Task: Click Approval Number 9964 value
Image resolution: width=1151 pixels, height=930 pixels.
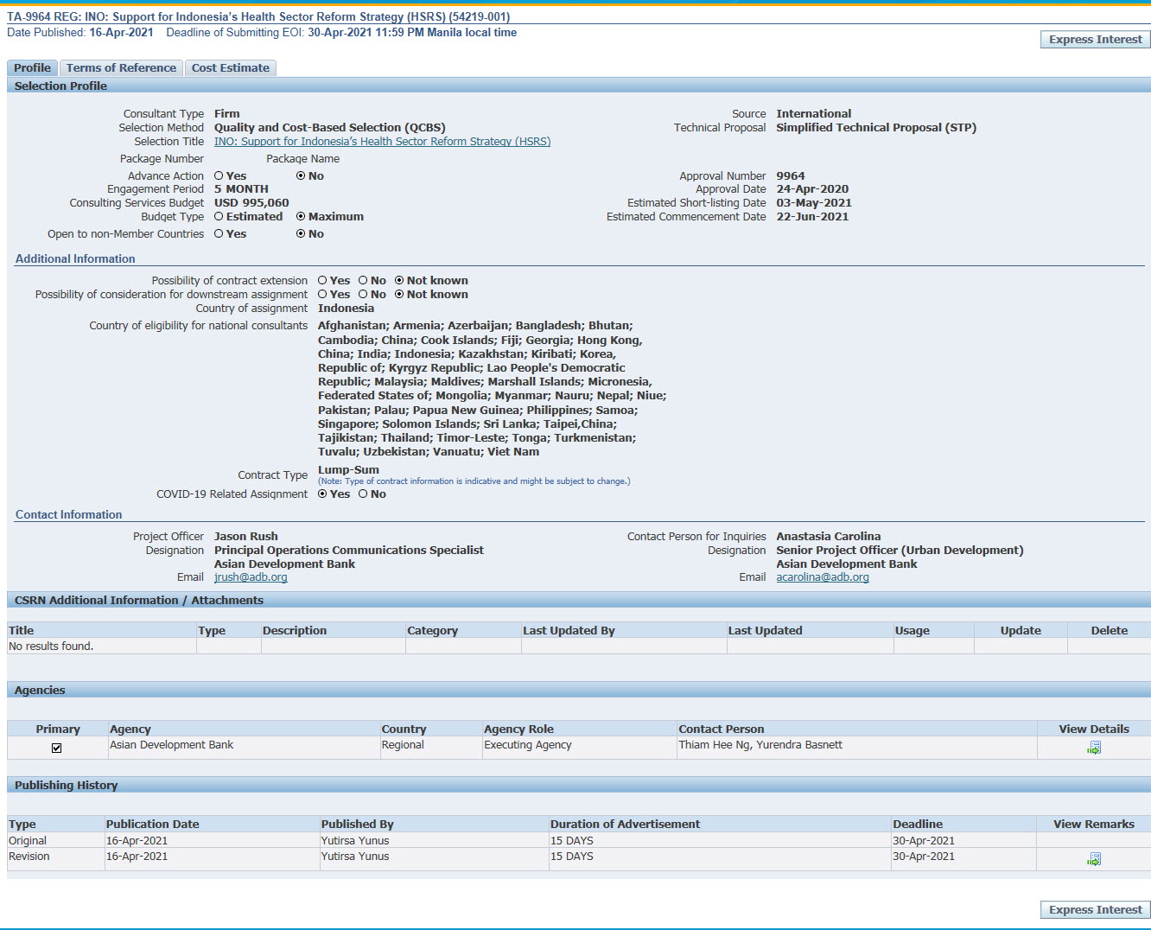Action: point(791,175)
